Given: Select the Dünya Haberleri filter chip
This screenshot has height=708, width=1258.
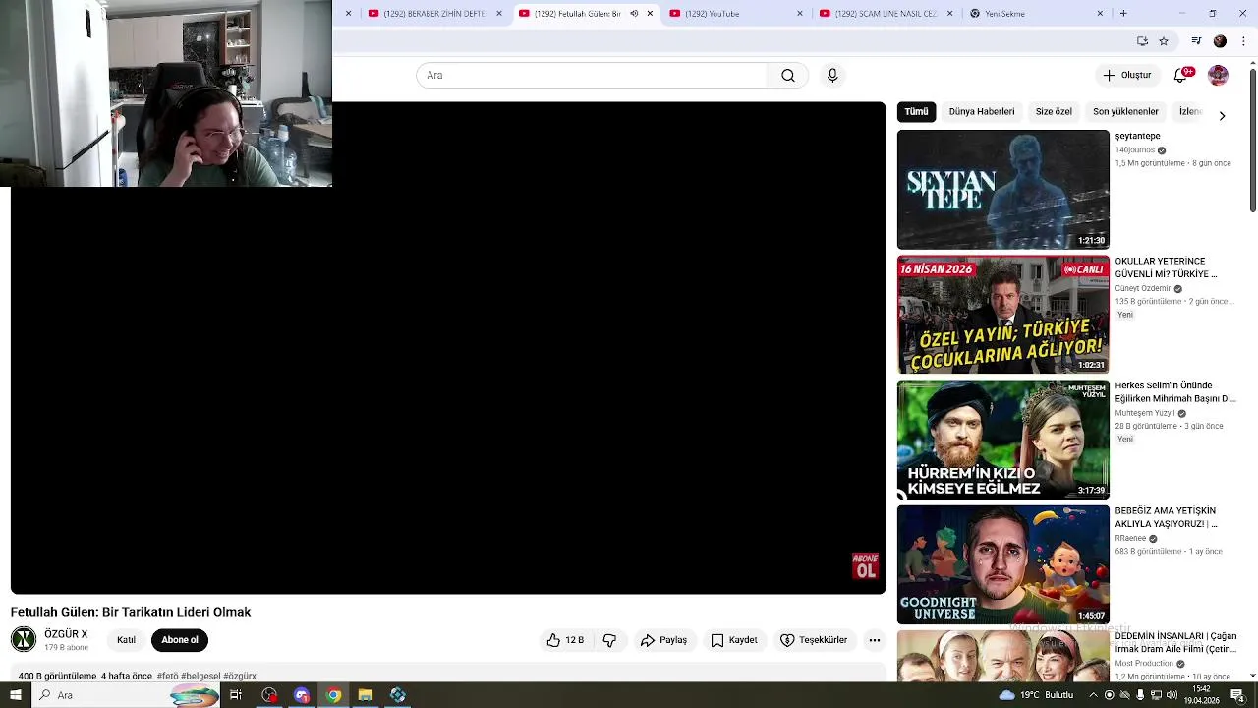Looking at the screenshot, I should coord(982,112).
